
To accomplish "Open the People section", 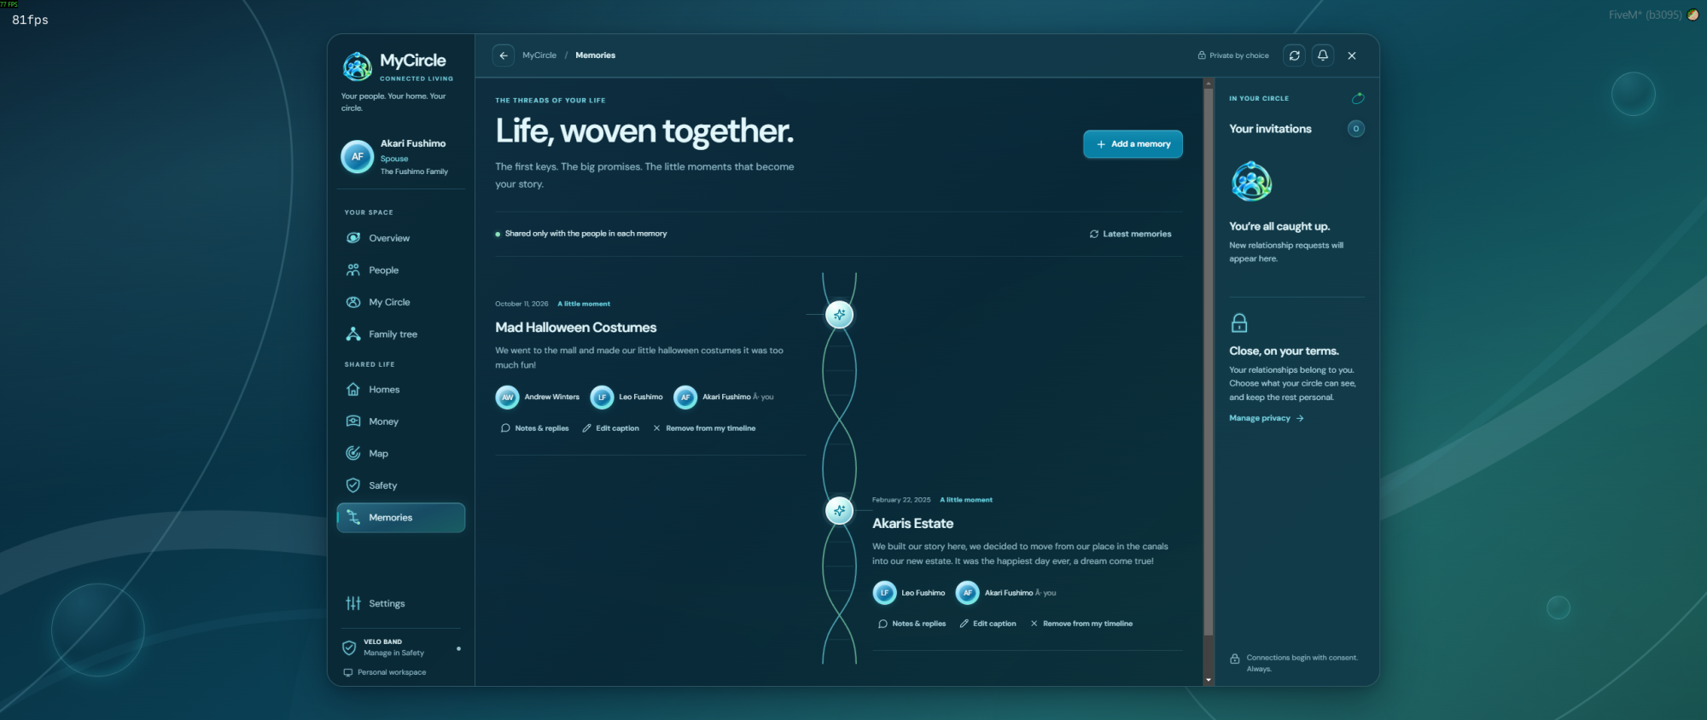I will tap(401, 270).
